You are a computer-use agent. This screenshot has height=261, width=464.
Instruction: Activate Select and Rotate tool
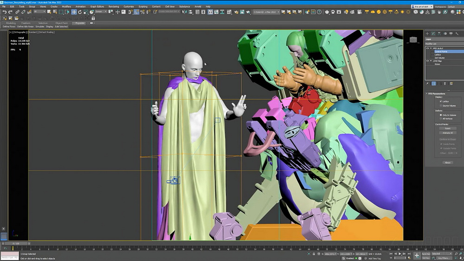(x=80, y=12)
